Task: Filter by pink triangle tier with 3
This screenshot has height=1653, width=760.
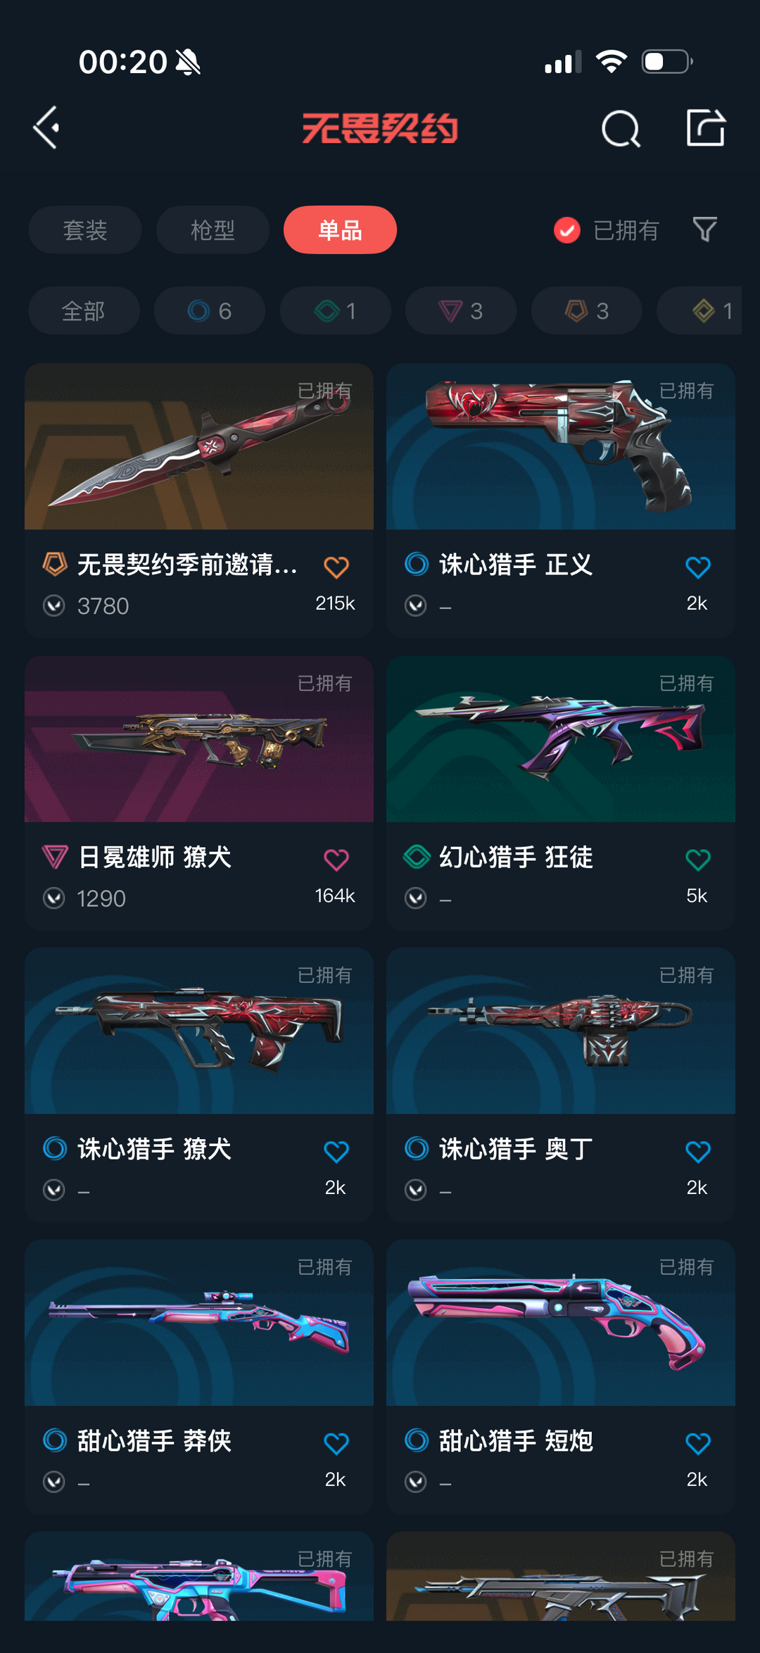Action: click(x=461, y=310)
